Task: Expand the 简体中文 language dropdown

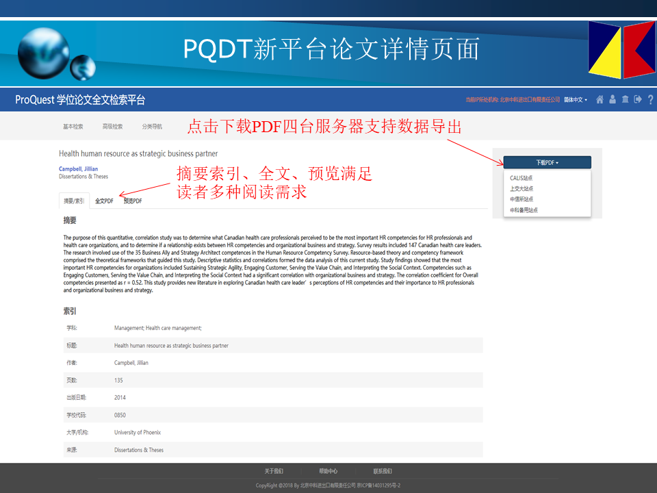Action: 575,100
